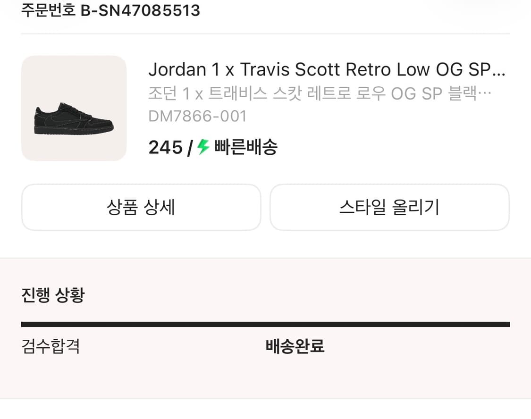Open 상품 상세 product details
Image resolution: width=531 pixels, height=419 pixels.
[x=141, y=208]
